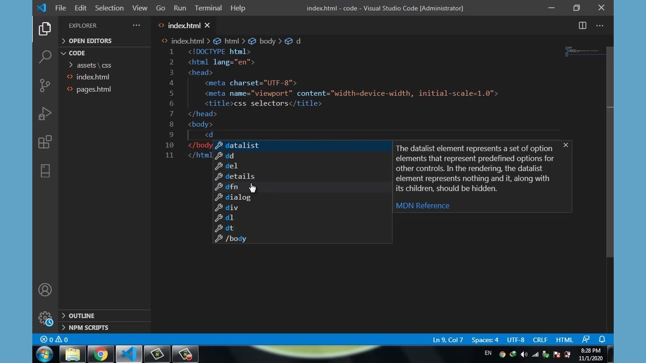Open pages.html in the explorer
Image resolution: width=646 pixels, height=363 pixels.
[x=93, y=89]
